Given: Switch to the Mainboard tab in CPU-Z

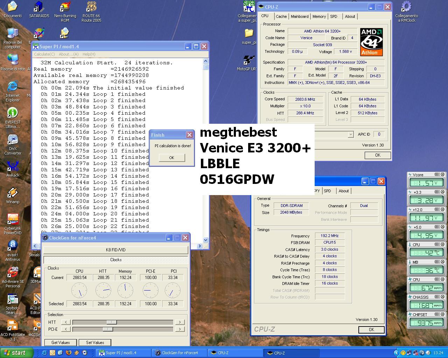Looking at the screenshot, I should coord(300,16).
